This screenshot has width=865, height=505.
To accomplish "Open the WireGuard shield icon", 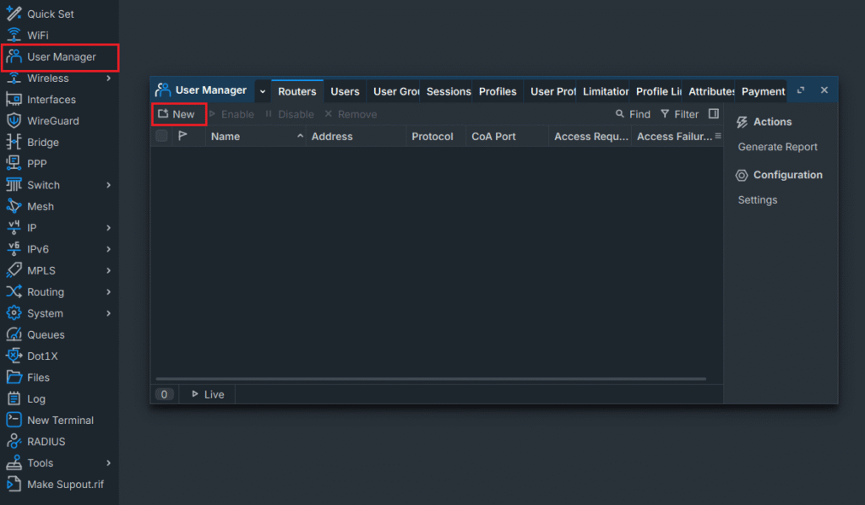I will [x=14, y=121].
